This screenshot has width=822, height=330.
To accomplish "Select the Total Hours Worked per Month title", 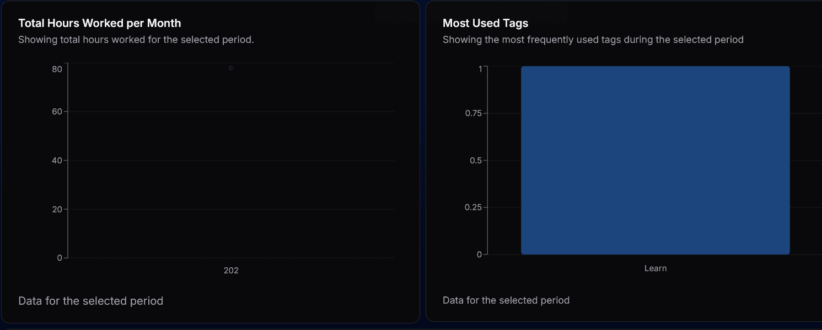I will pos(100,23).
